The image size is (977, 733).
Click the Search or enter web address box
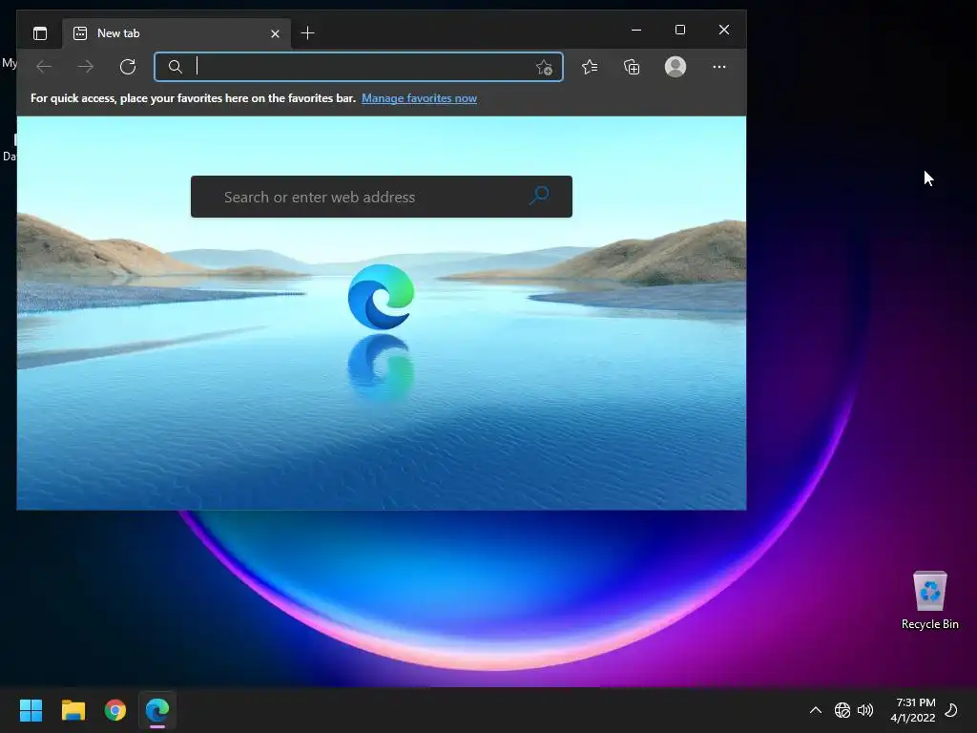coord(382,197)
